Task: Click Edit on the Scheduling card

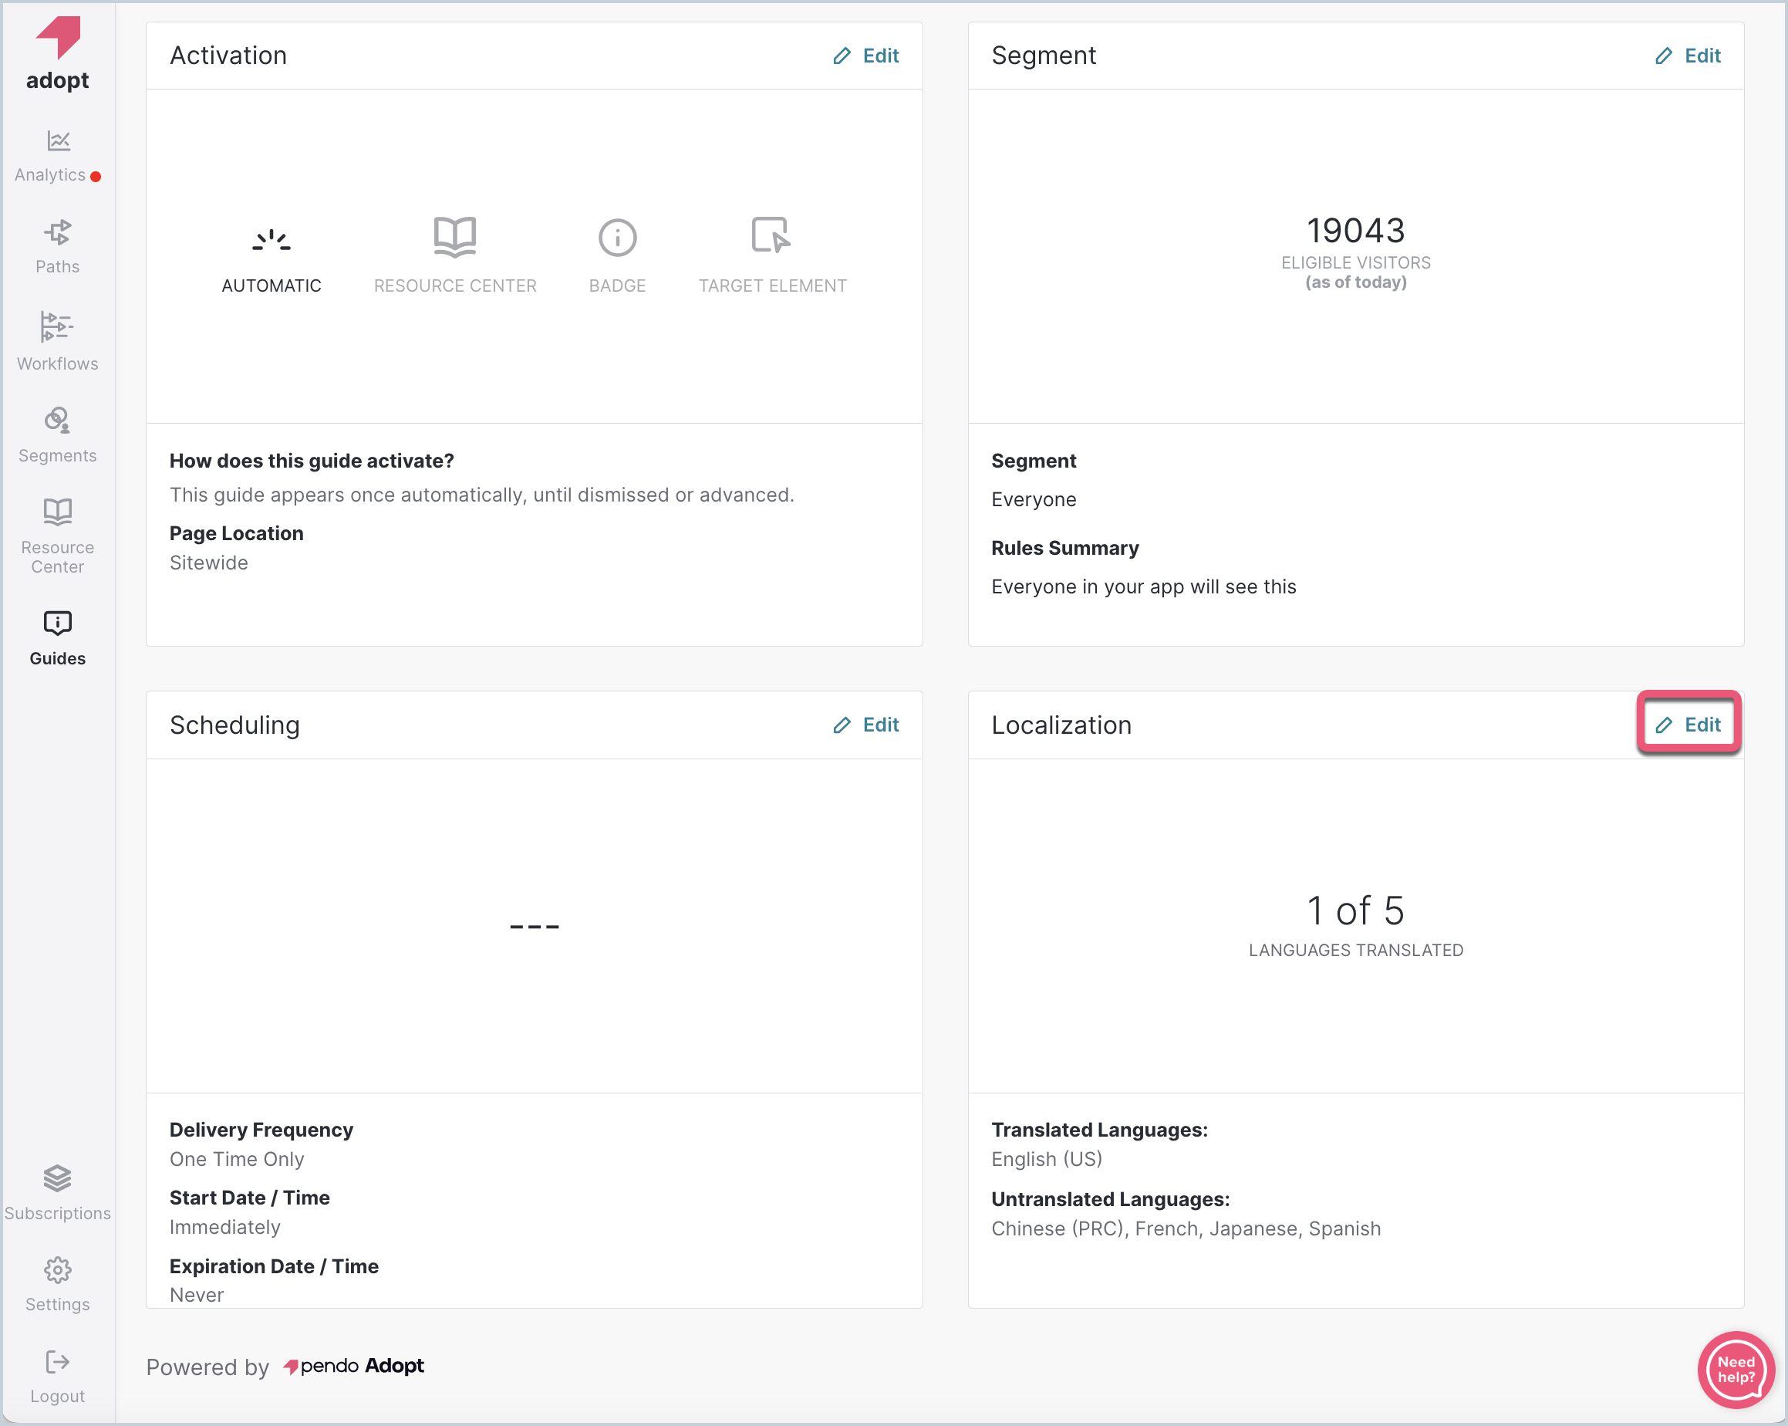Action: click(x=865, y=725)
